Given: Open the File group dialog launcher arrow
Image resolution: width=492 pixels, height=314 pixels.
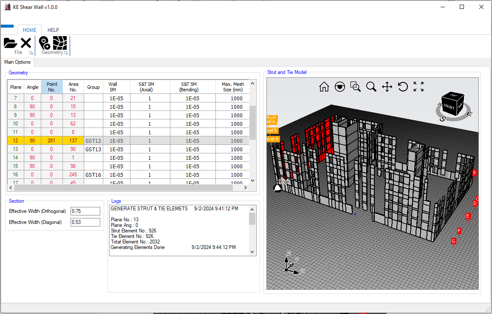Looking at the screenshot, I should tap(31, 53).
